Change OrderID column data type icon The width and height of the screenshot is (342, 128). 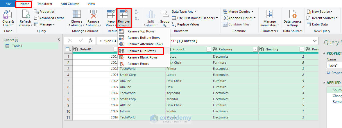[x=76, y=49]
